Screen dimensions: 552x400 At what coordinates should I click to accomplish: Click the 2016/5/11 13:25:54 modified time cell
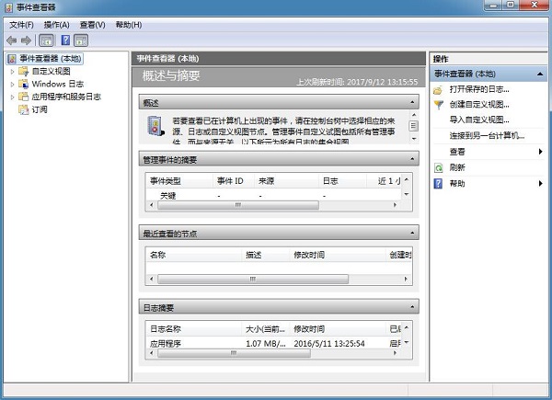(x=329, y=343)
